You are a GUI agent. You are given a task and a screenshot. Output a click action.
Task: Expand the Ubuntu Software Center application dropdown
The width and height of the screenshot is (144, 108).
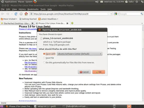80,54
